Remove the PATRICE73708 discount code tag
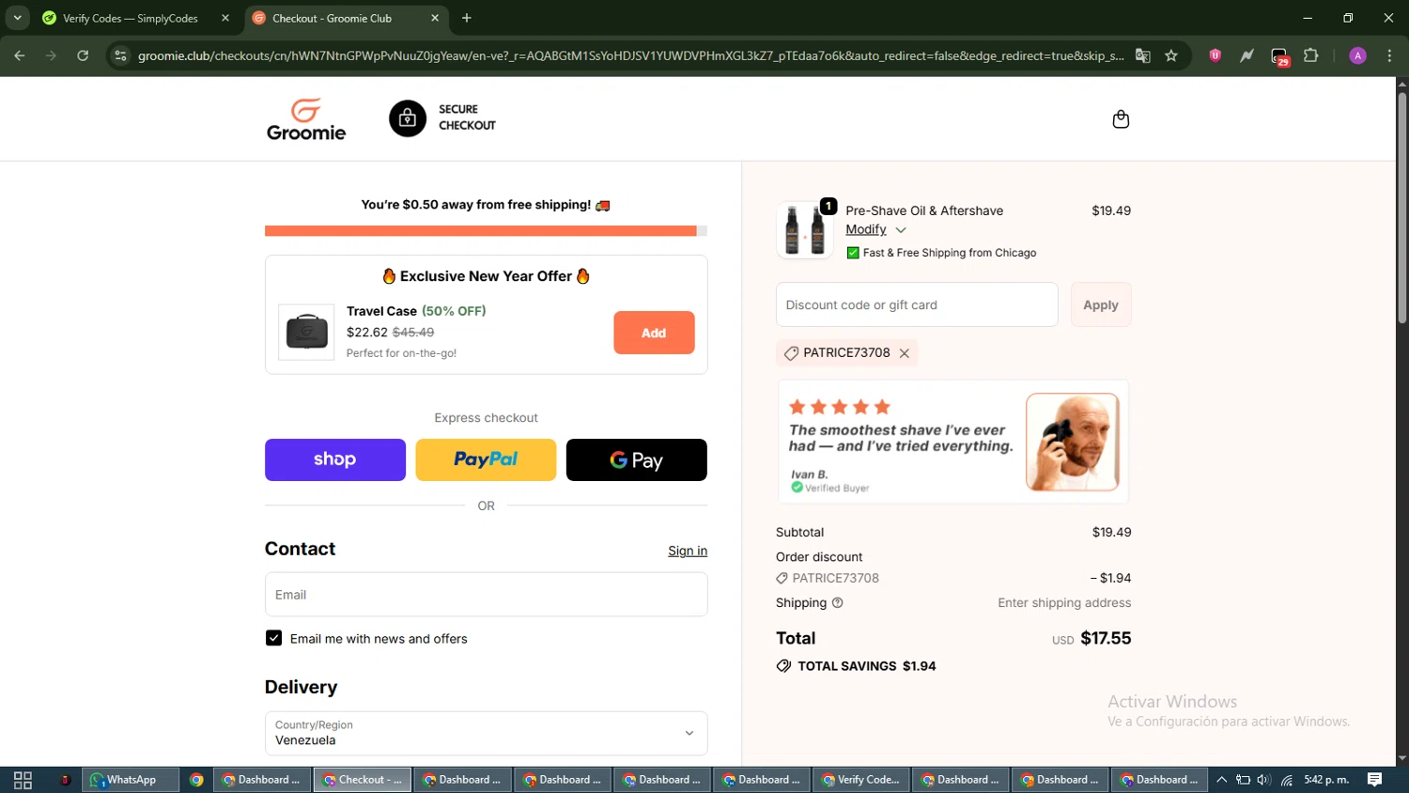 click(905, 353)
